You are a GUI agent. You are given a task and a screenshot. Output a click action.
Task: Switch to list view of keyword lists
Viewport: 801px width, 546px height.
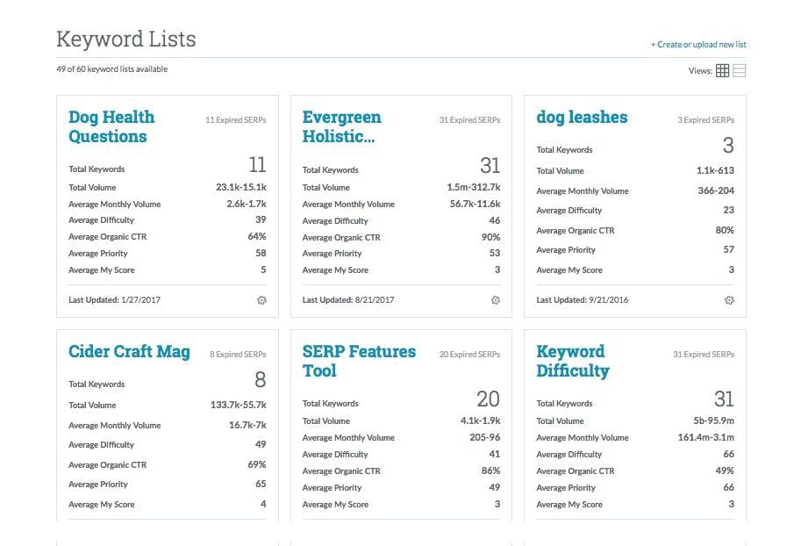click(x=738, y=69)
